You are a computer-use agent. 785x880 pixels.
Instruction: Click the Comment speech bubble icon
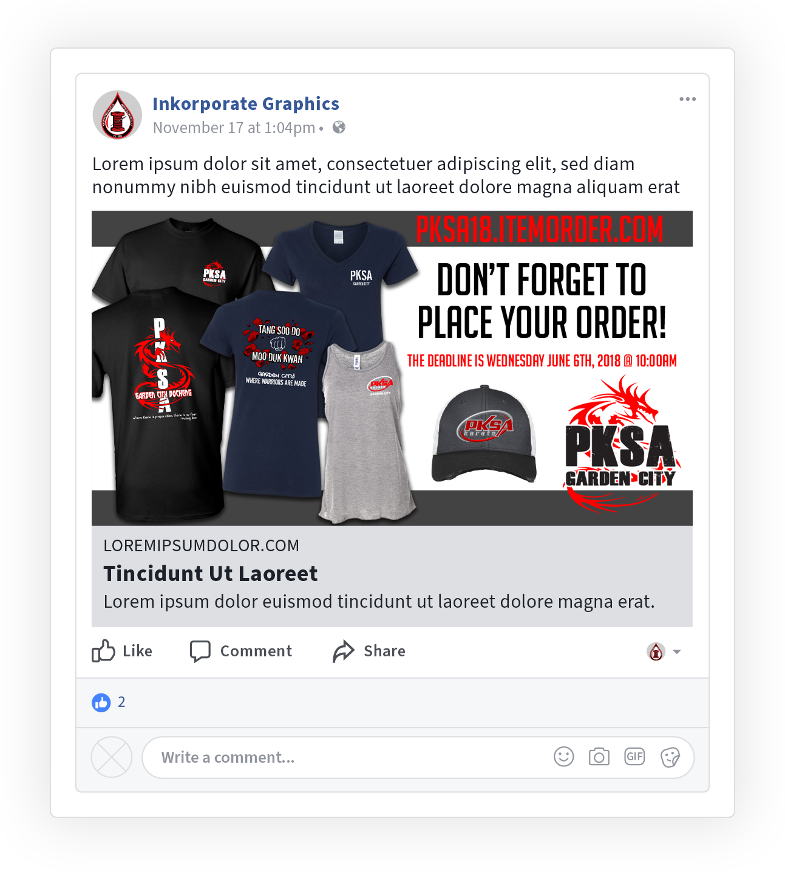pyautogui.click(x=200, y=651)
